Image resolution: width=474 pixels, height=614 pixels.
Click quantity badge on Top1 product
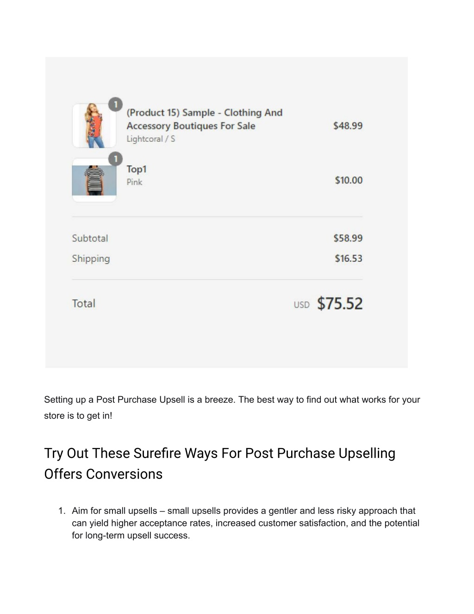pos(115,159)
